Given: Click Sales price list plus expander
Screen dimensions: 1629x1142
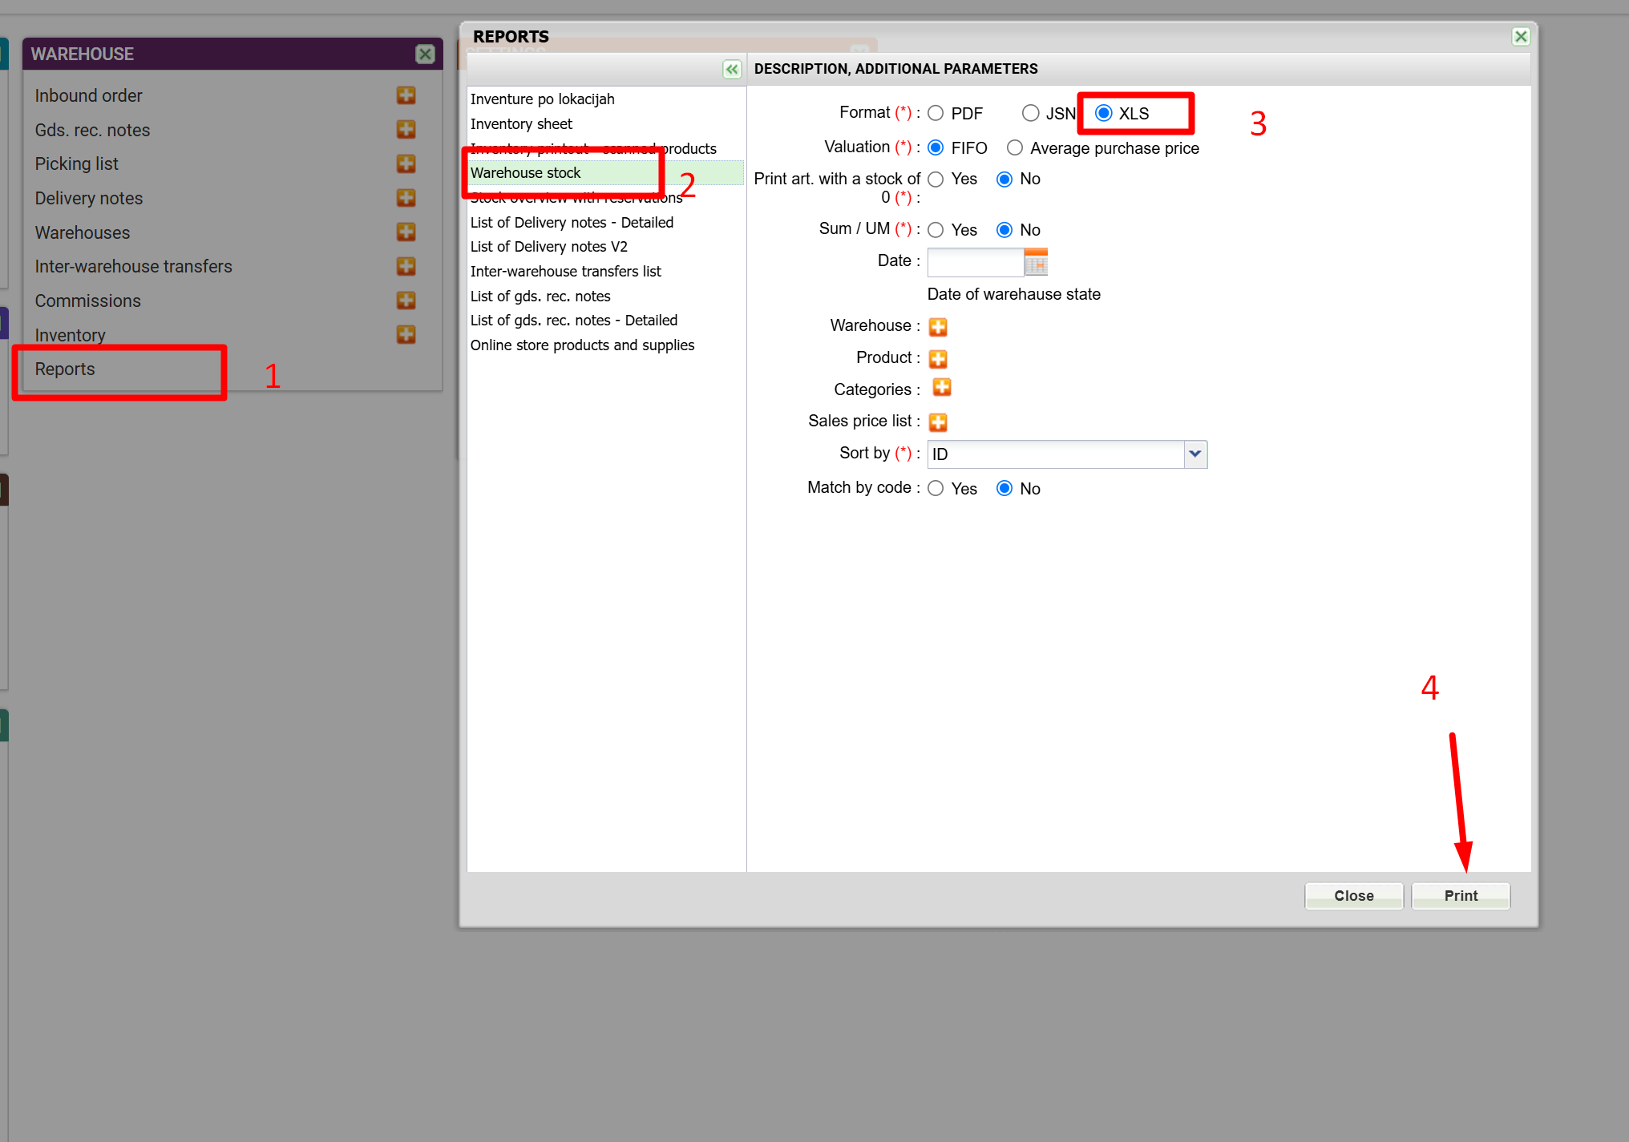Looking at the screenshot, I should point(937,422).
